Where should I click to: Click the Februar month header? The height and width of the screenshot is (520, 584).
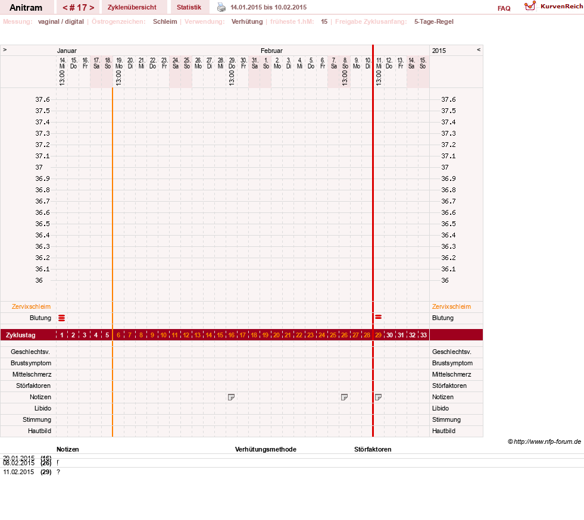click(x=271, y=51)
